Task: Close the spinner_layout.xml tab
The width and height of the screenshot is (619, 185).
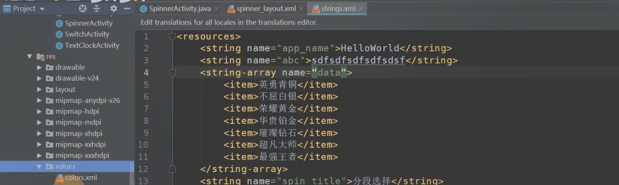Action: 301,9
